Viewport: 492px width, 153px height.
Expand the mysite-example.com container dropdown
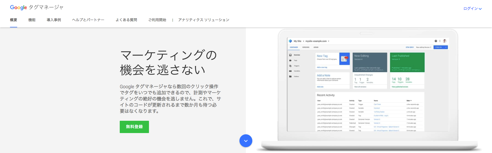coord(328,41)
